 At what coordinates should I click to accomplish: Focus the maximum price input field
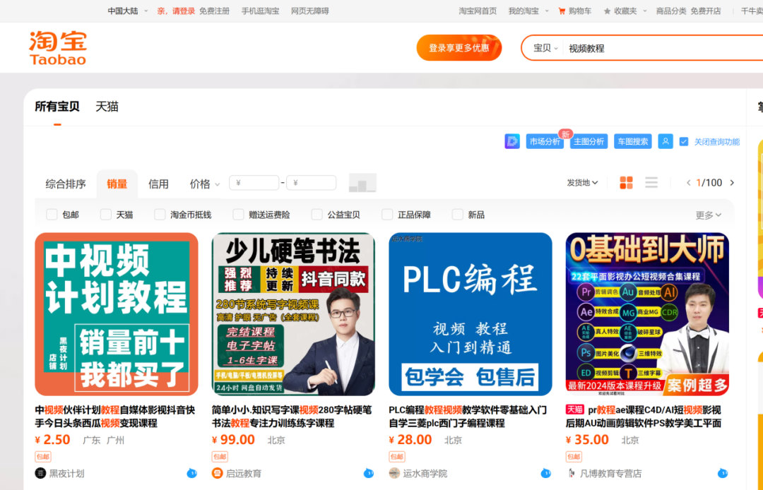point(312,183)
